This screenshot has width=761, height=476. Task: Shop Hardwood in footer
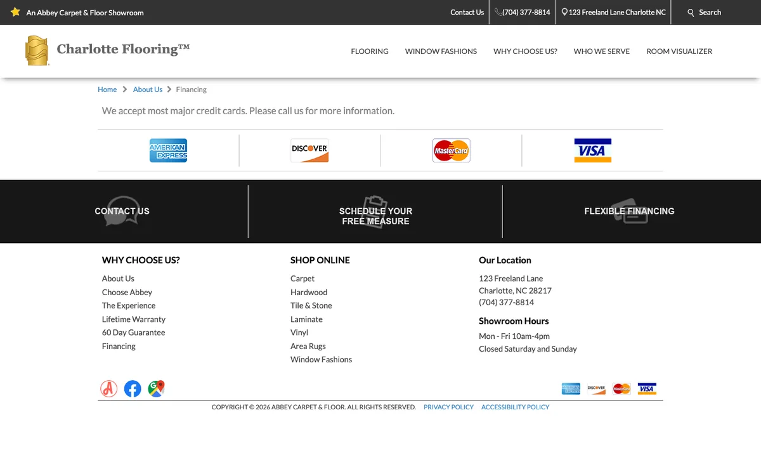coord(309,292)
